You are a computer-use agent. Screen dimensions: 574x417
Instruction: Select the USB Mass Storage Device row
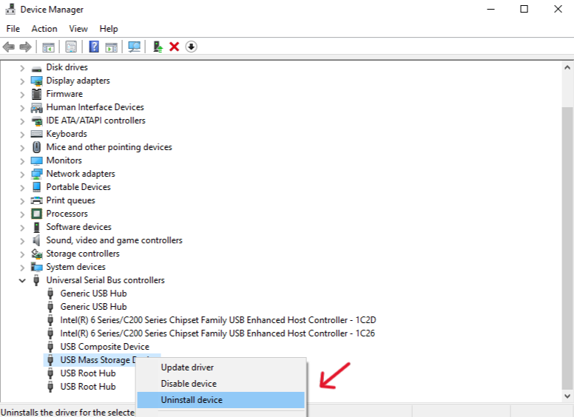point(102,360)
